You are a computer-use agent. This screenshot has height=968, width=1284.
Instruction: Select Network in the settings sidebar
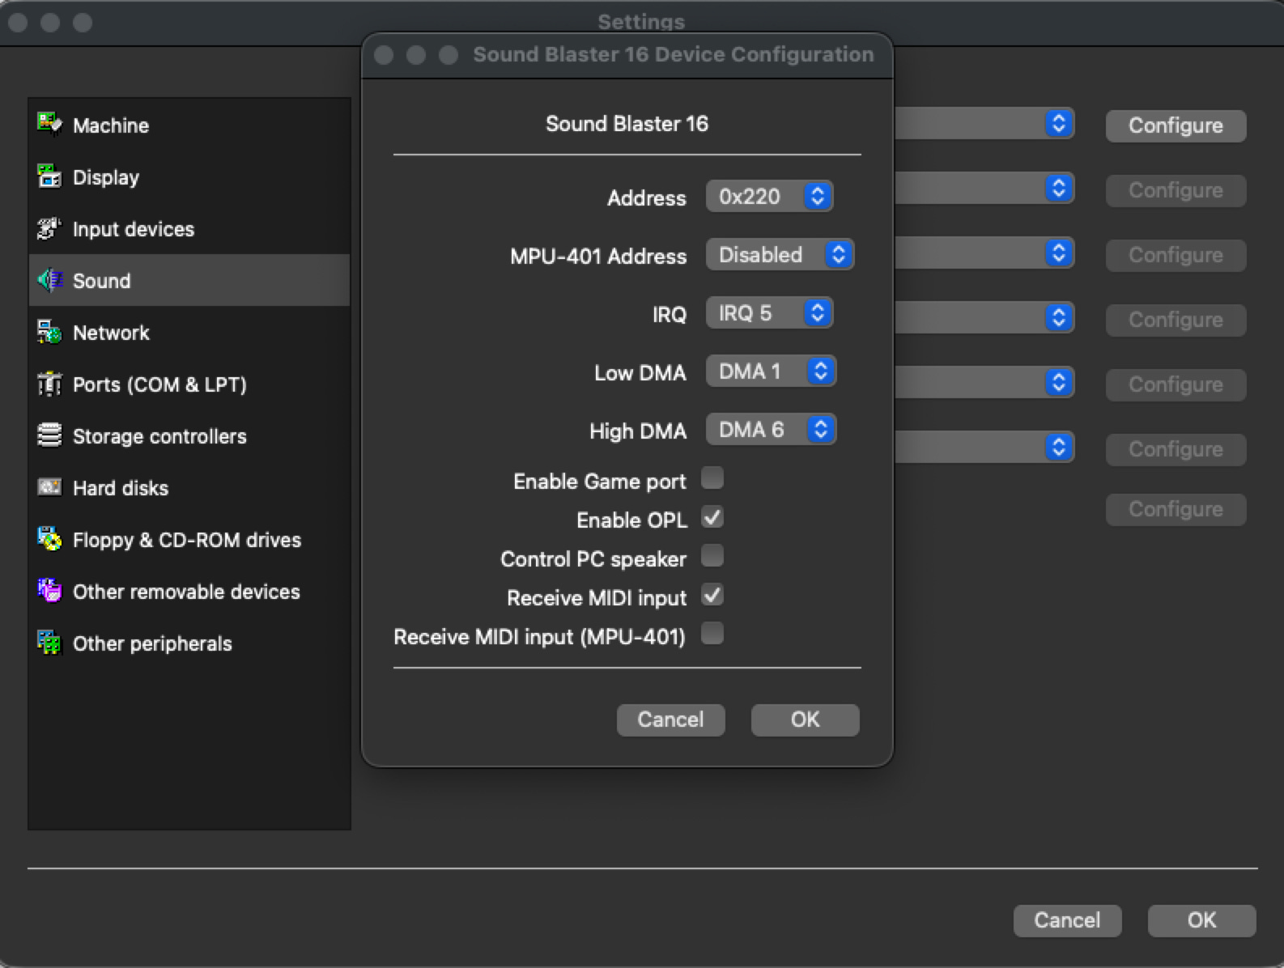(189, 332)
